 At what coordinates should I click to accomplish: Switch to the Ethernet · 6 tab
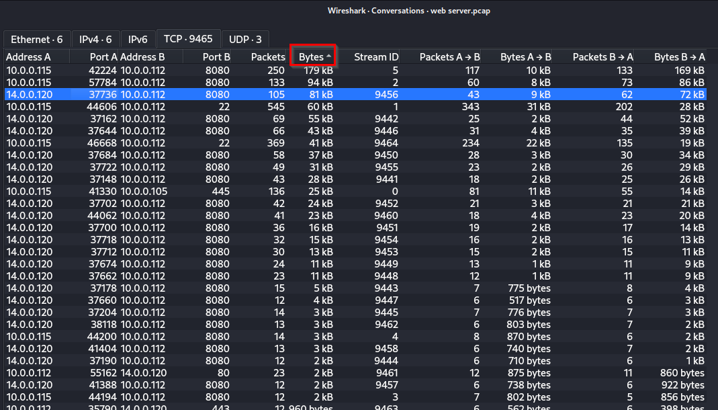coord(36,39)
